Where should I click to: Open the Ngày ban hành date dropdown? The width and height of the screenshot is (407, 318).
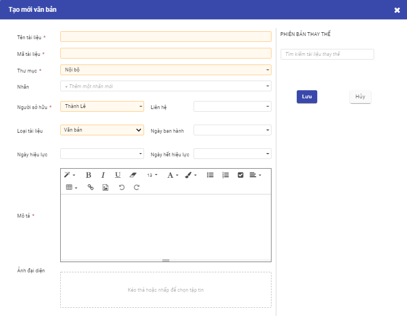(x=232, y=130)
